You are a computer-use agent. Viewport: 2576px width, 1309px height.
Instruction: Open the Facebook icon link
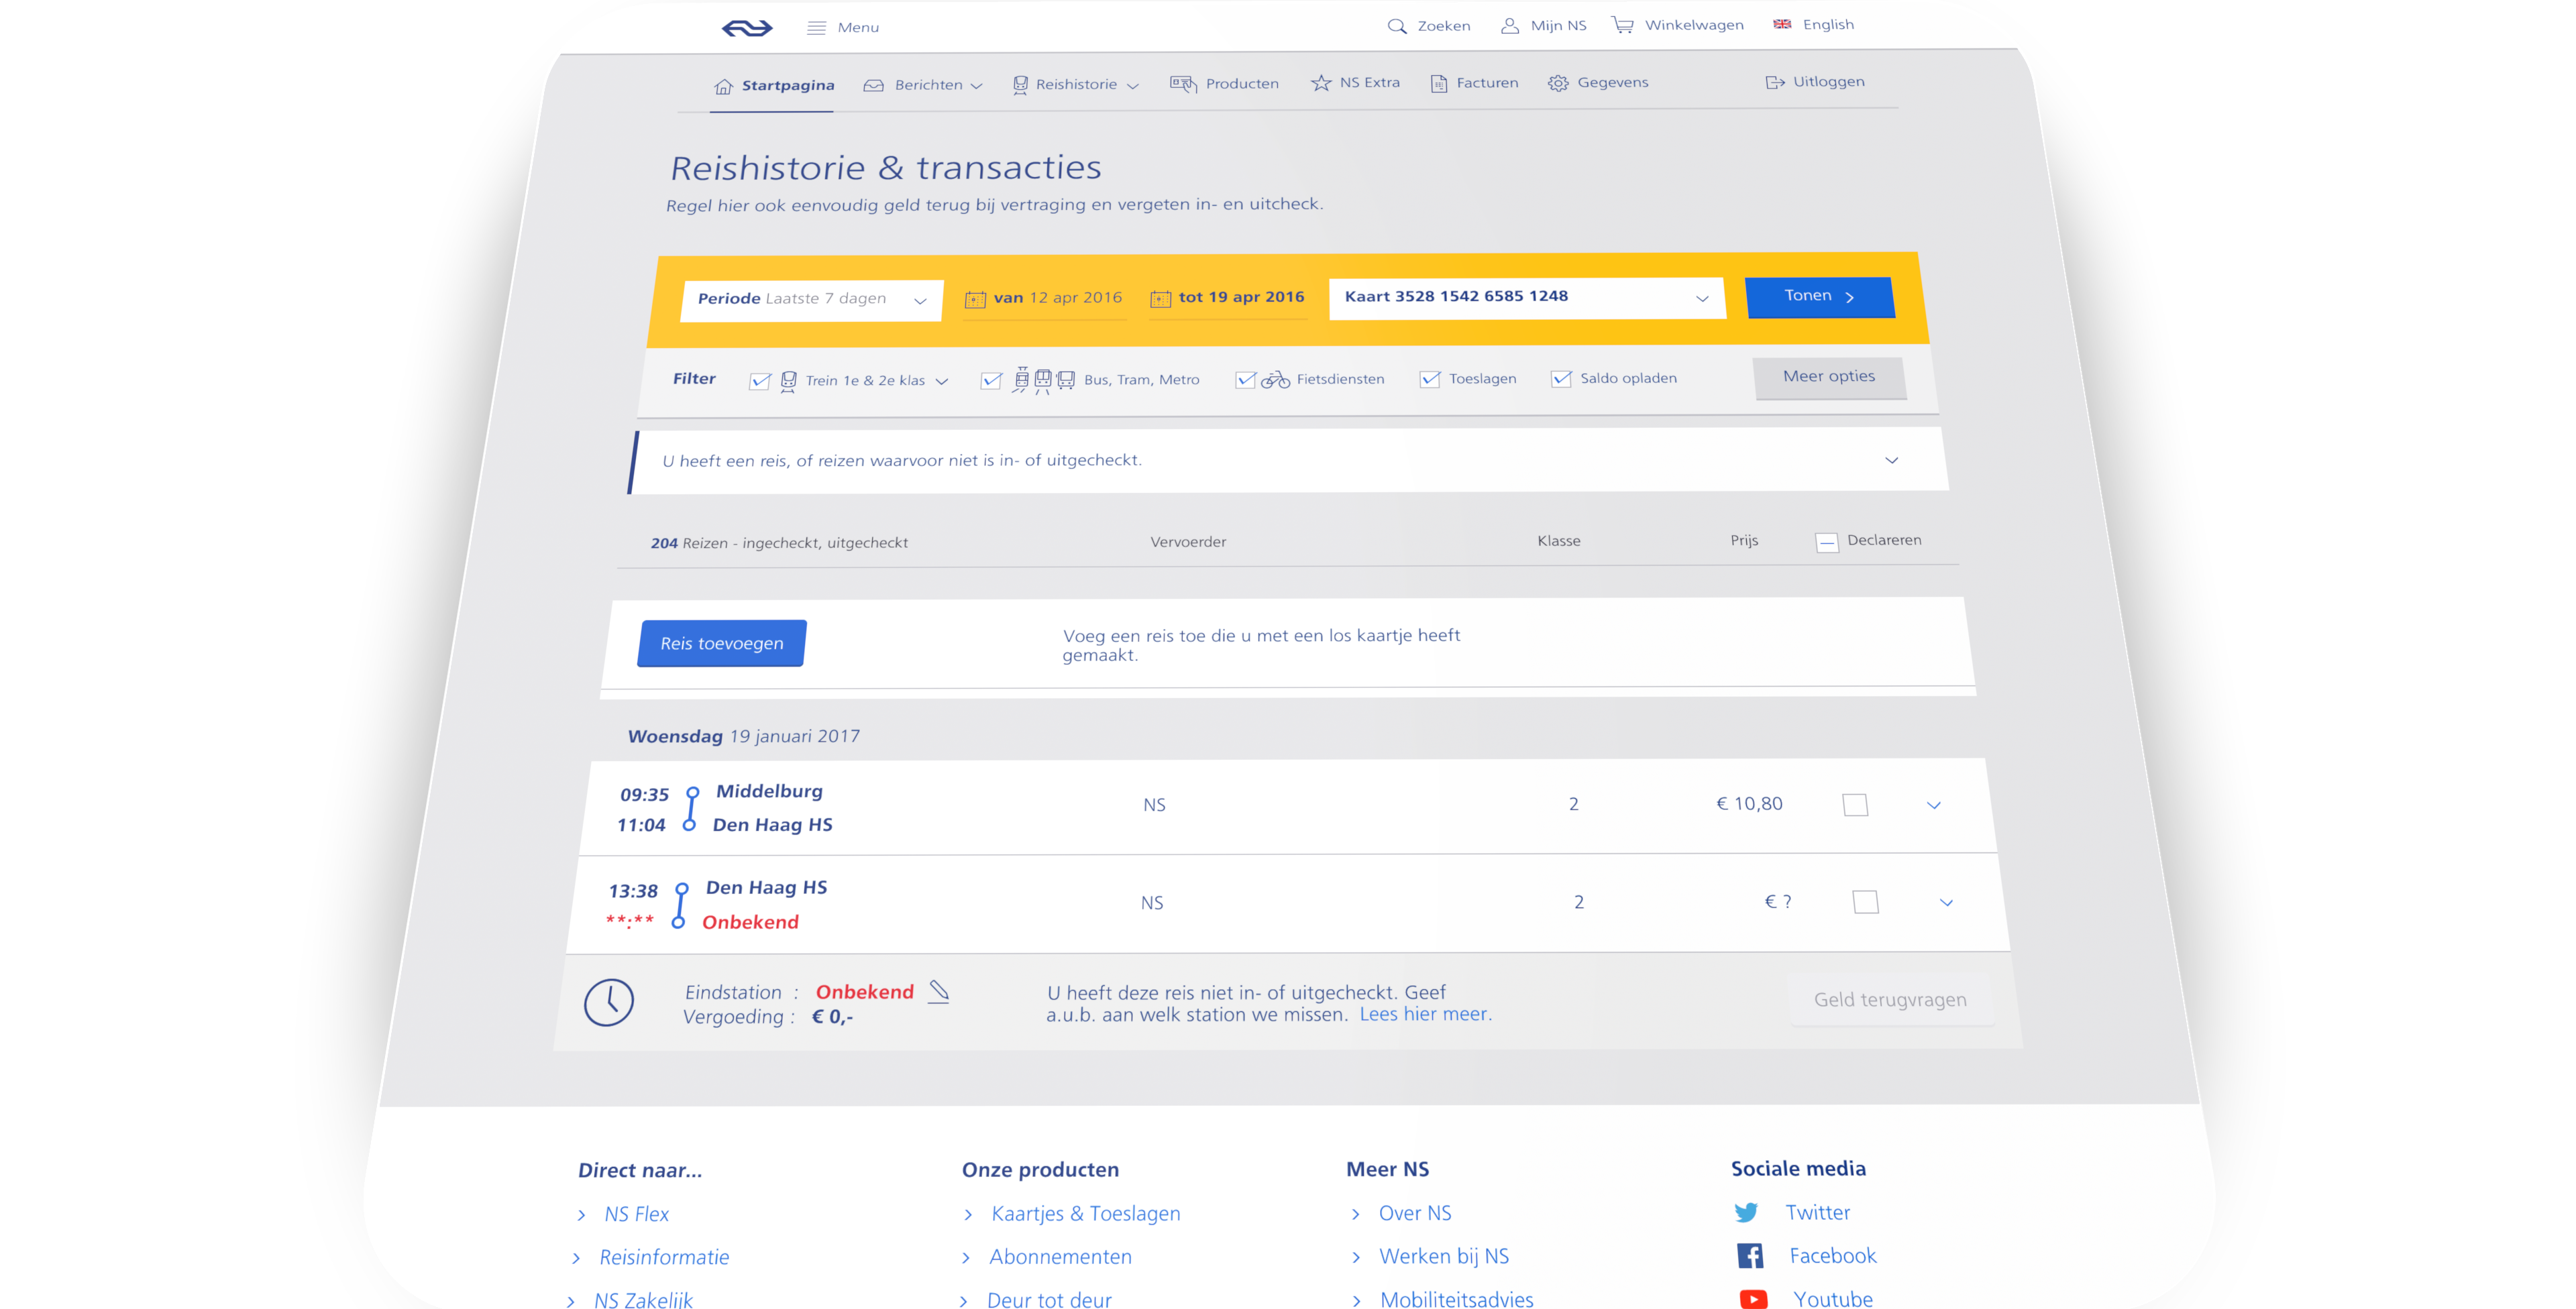1750,1256
